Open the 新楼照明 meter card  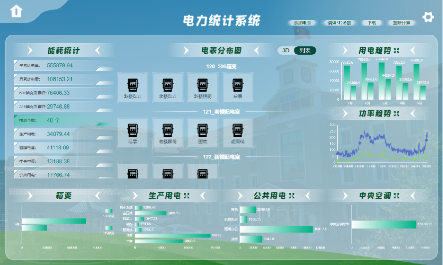(x=203, y=88)
